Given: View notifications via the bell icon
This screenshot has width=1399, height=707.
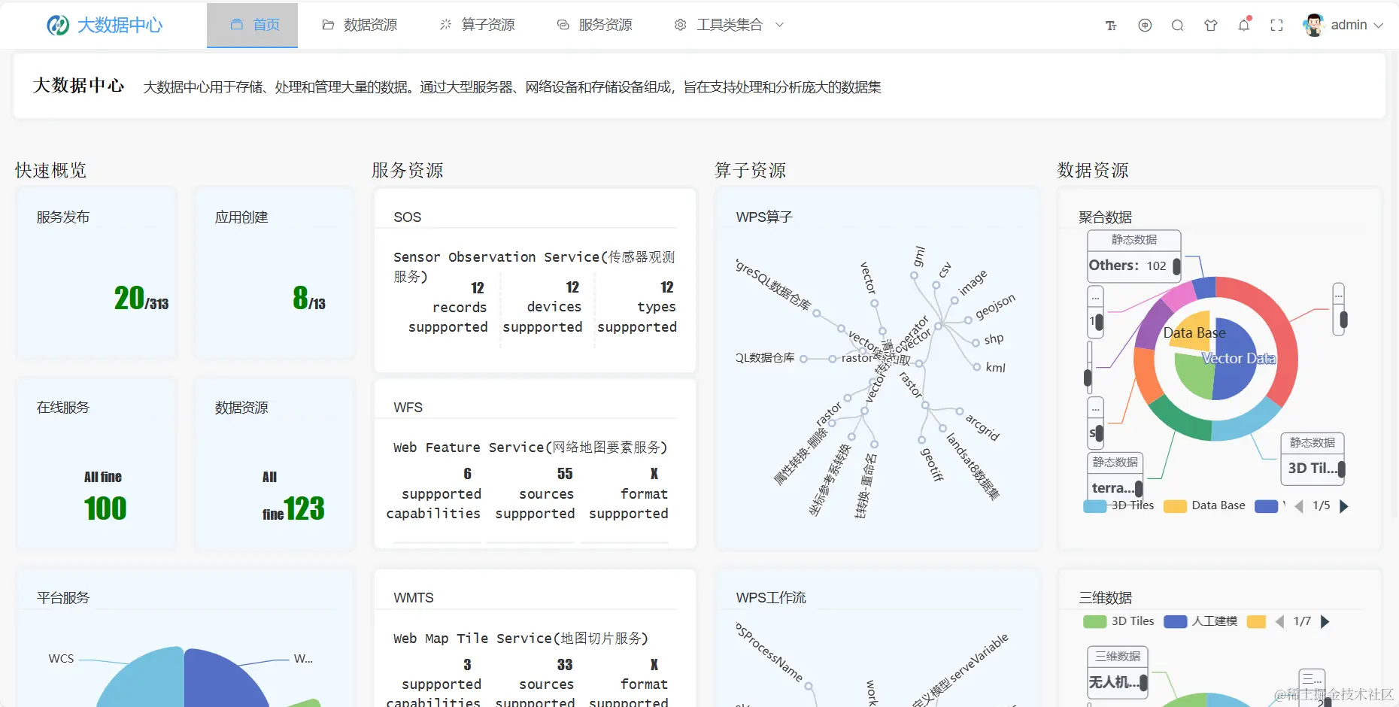Looking at the screenshot, I should click(x=1244, y=25).
